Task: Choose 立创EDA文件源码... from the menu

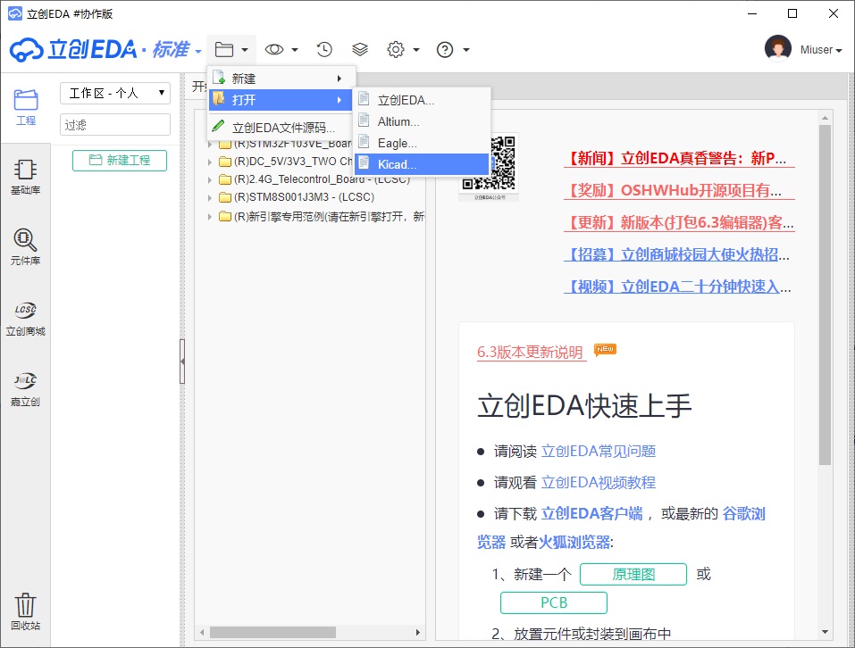Action: 281,128
